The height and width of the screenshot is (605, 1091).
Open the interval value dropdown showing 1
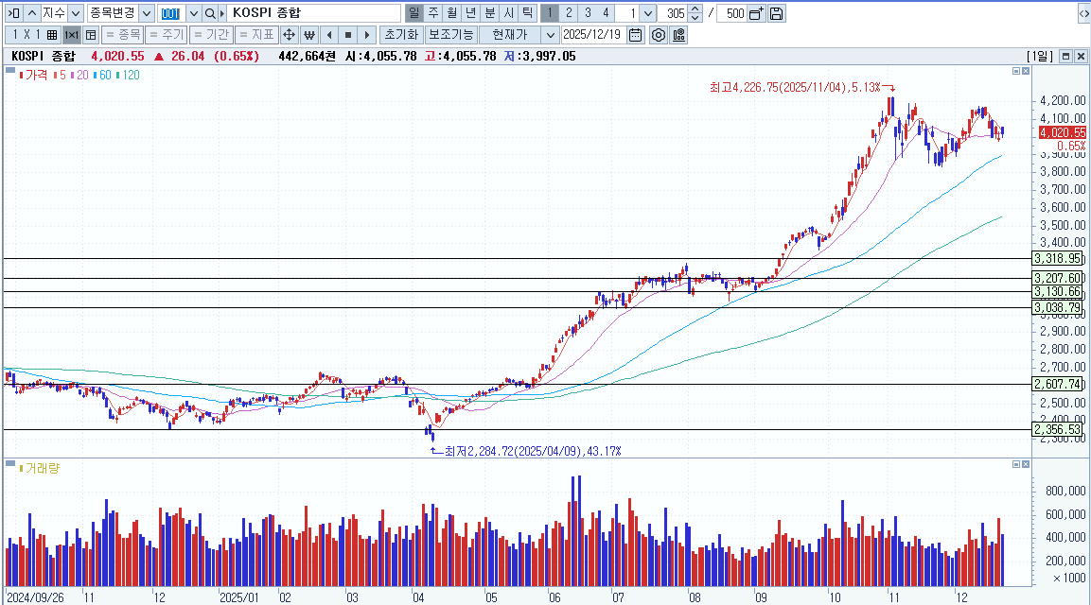pyautogui.click(x=648, y=13)
